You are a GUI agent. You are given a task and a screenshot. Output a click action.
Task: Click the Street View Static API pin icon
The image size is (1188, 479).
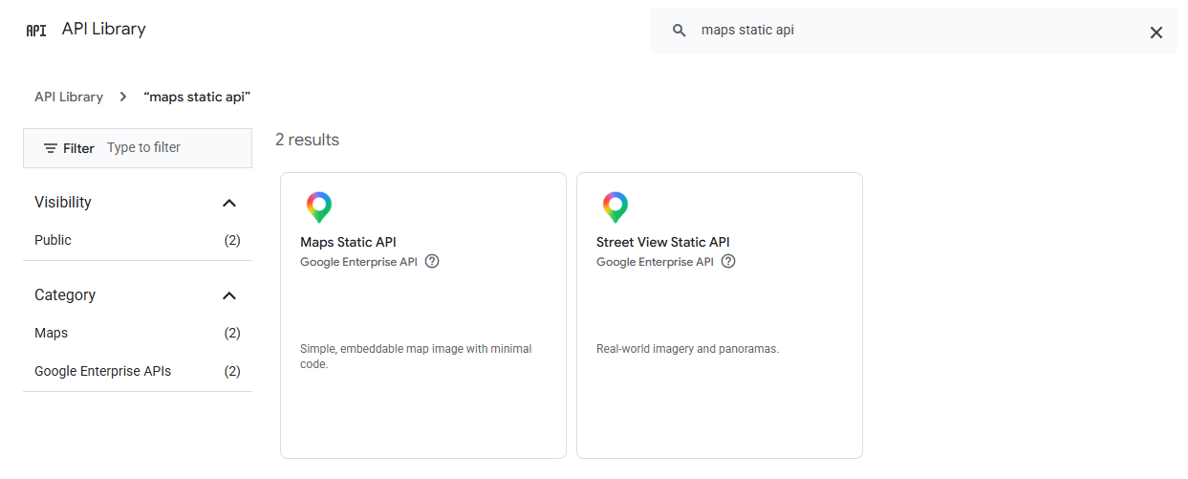[616, 207]
